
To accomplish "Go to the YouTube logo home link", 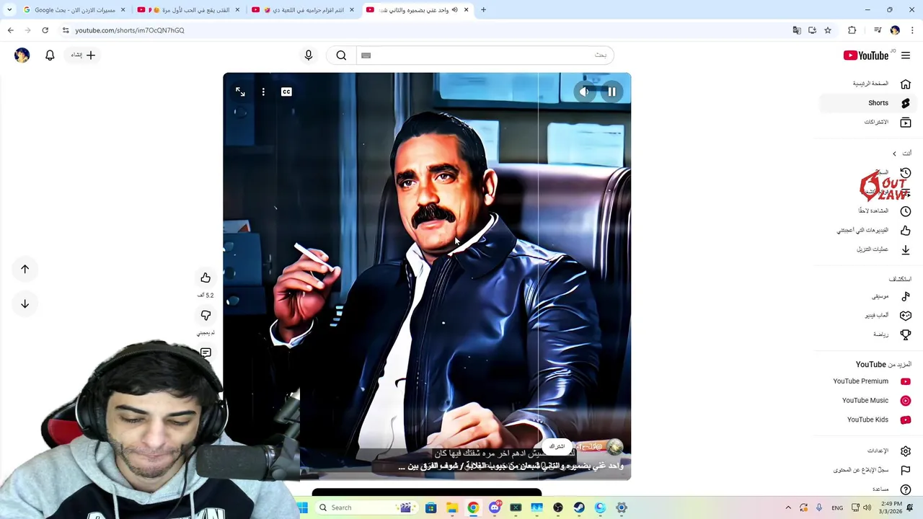I will click(x=866, y=56).
